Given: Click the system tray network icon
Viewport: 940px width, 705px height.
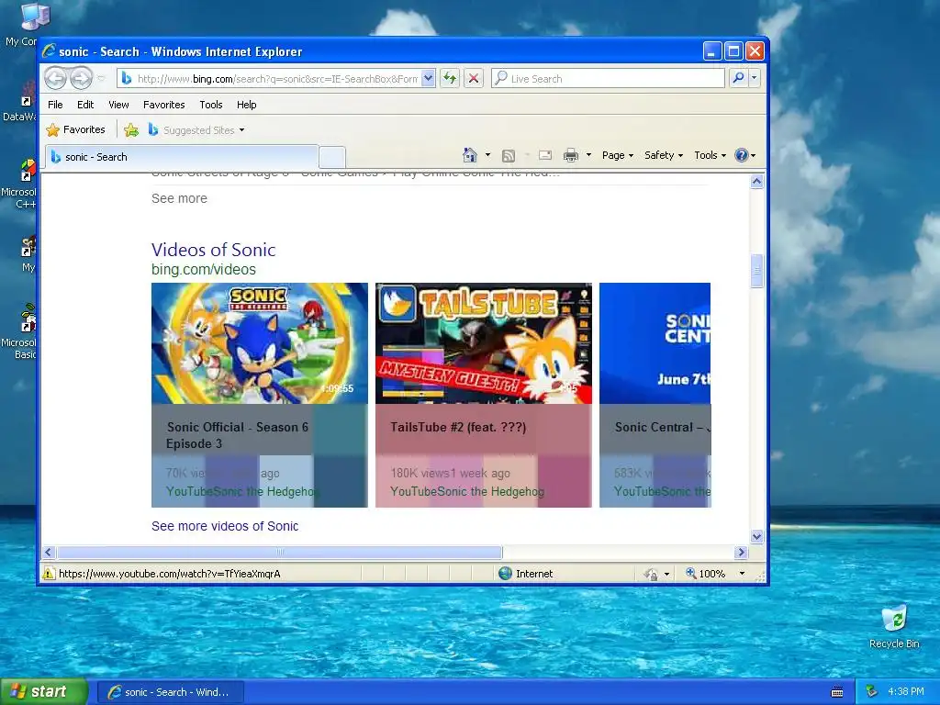Looking at the screenshot, I should click(872, 692).
